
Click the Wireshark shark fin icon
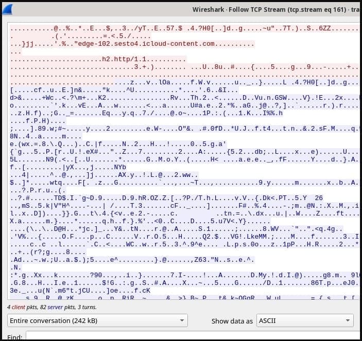coord(8,8)
